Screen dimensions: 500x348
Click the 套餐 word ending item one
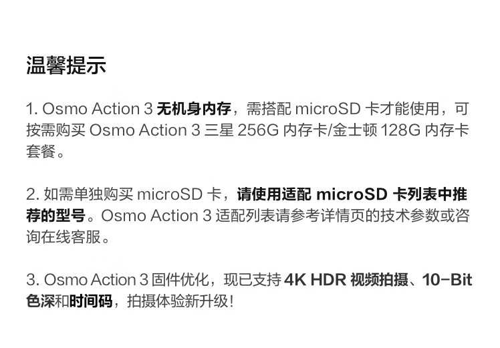[x=41, y=151]
